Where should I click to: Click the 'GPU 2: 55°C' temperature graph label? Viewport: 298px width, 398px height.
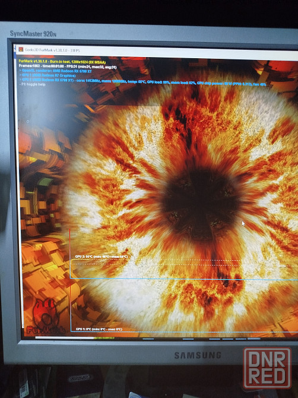(x=102, y=257)
